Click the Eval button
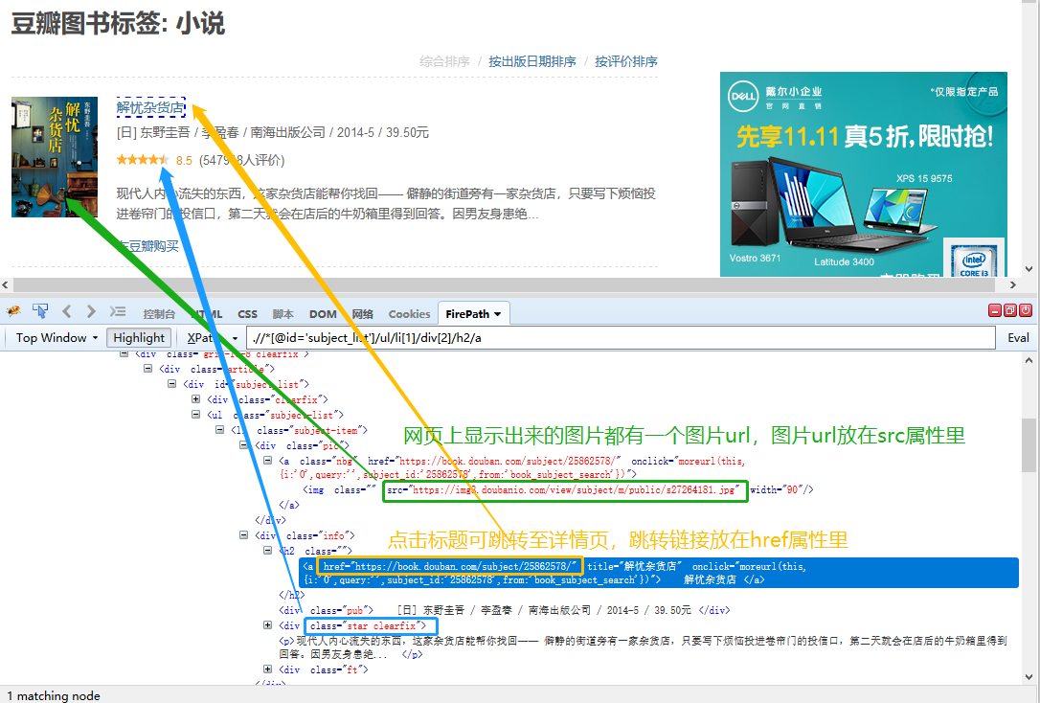Screen dimensions: 1040x703 tap(1018, 337)
